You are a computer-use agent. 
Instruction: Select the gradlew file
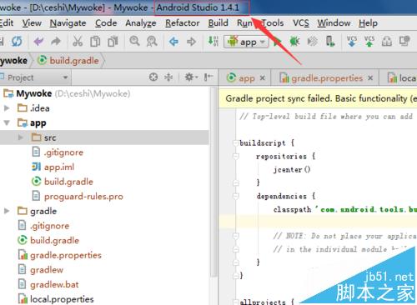[x=41, y=270]
